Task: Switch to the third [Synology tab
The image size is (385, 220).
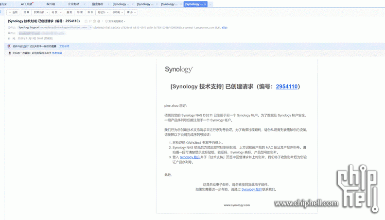Action: (x=169, y=4)
